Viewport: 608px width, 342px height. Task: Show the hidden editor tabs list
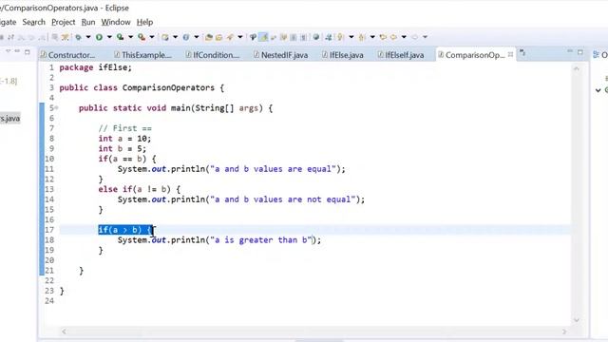(522, 53)
